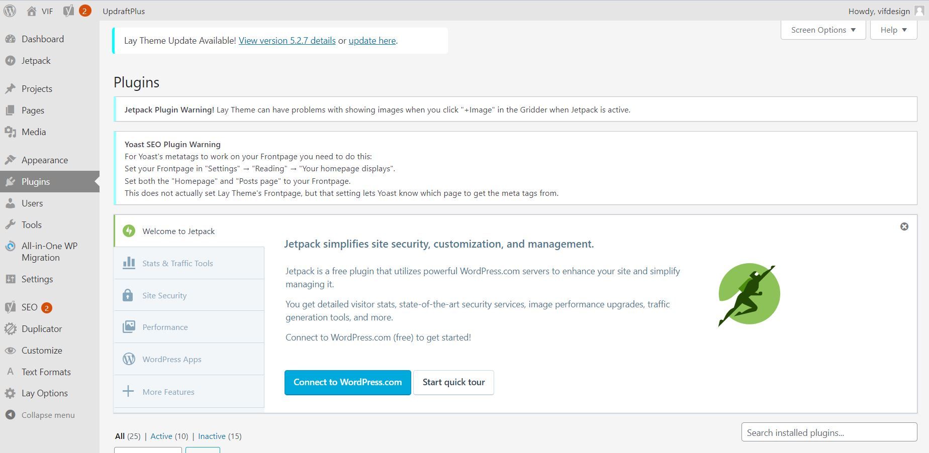Filter plugins by the Inactive tab
The height and width of the screenshot is (453, 929).
coord(212,436)
